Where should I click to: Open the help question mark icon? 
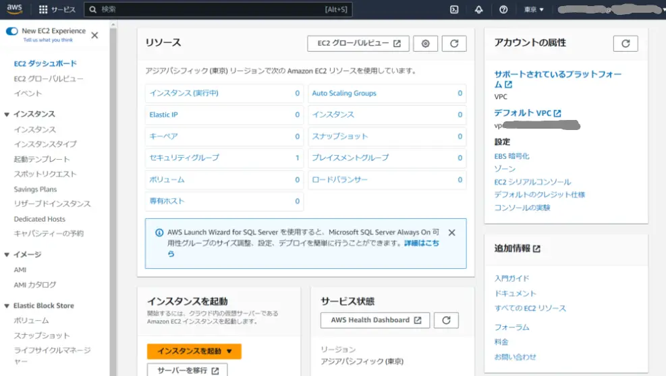[503, 9]
